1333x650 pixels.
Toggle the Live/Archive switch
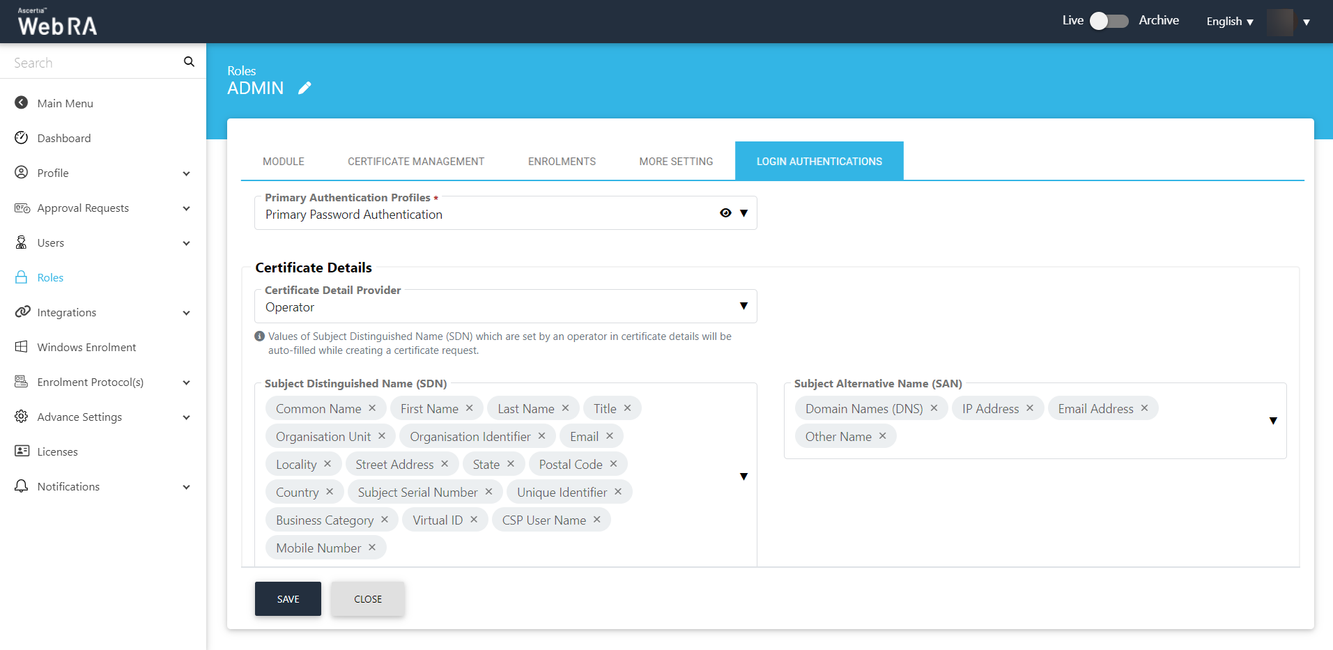pos(1109,21)
